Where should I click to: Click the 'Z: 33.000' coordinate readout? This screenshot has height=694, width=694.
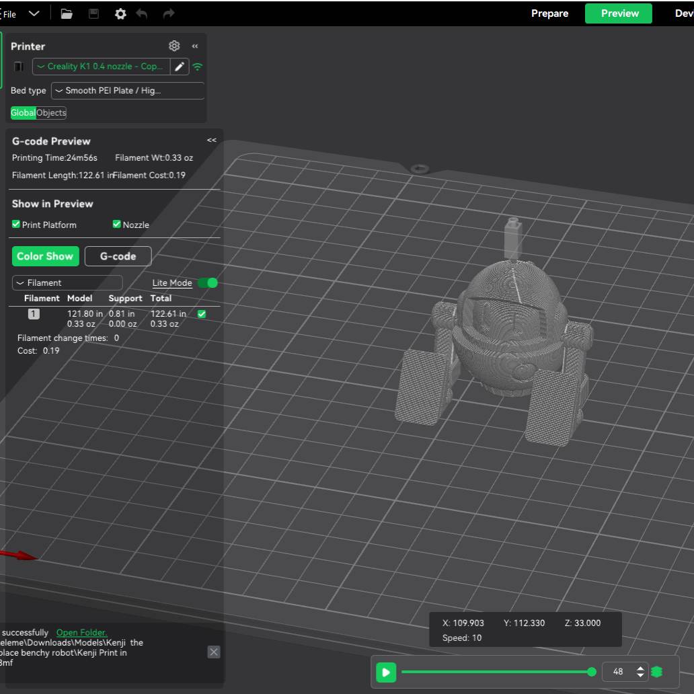click(x=582, y=623)
